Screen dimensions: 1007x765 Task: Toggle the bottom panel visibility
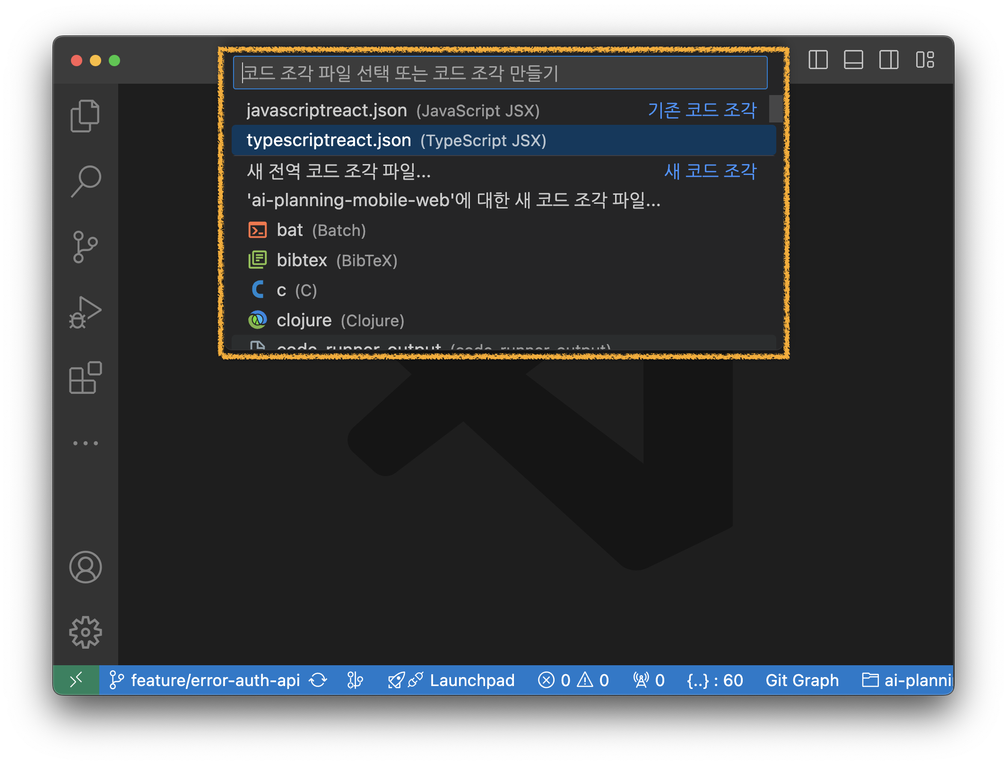tap(853, 60)
